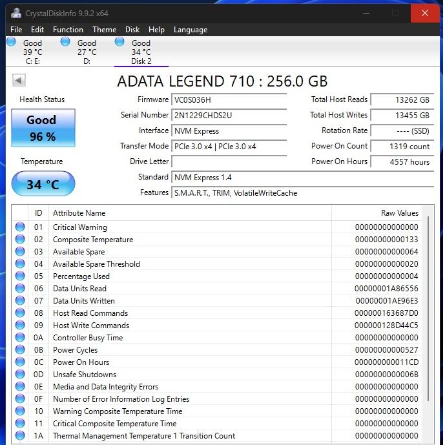
Task: Click the Features field
Action: 302,193
